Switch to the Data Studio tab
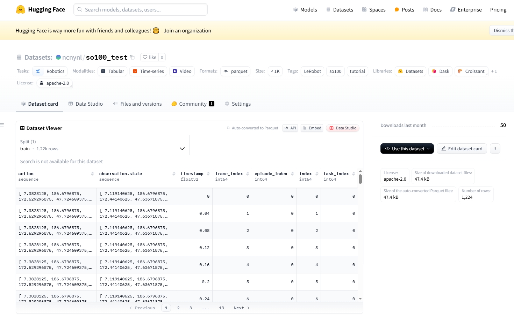This screenshot has width=514, height=317. [x=86, y=104]
